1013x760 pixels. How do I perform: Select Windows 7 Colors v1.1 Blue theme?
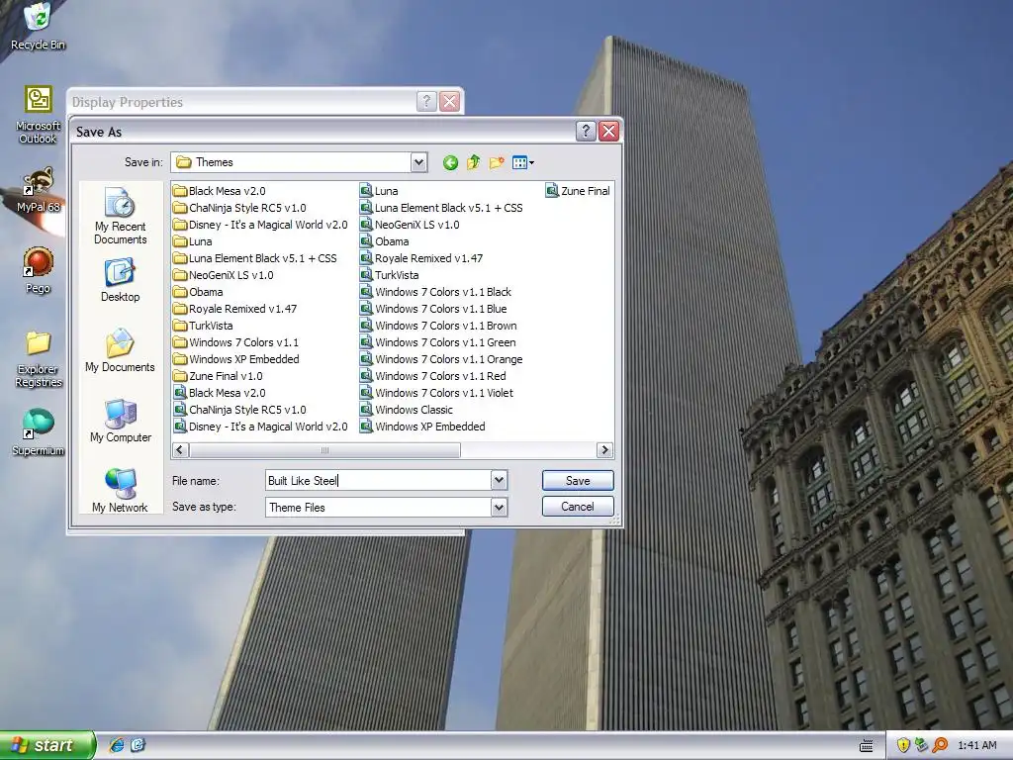433,309
